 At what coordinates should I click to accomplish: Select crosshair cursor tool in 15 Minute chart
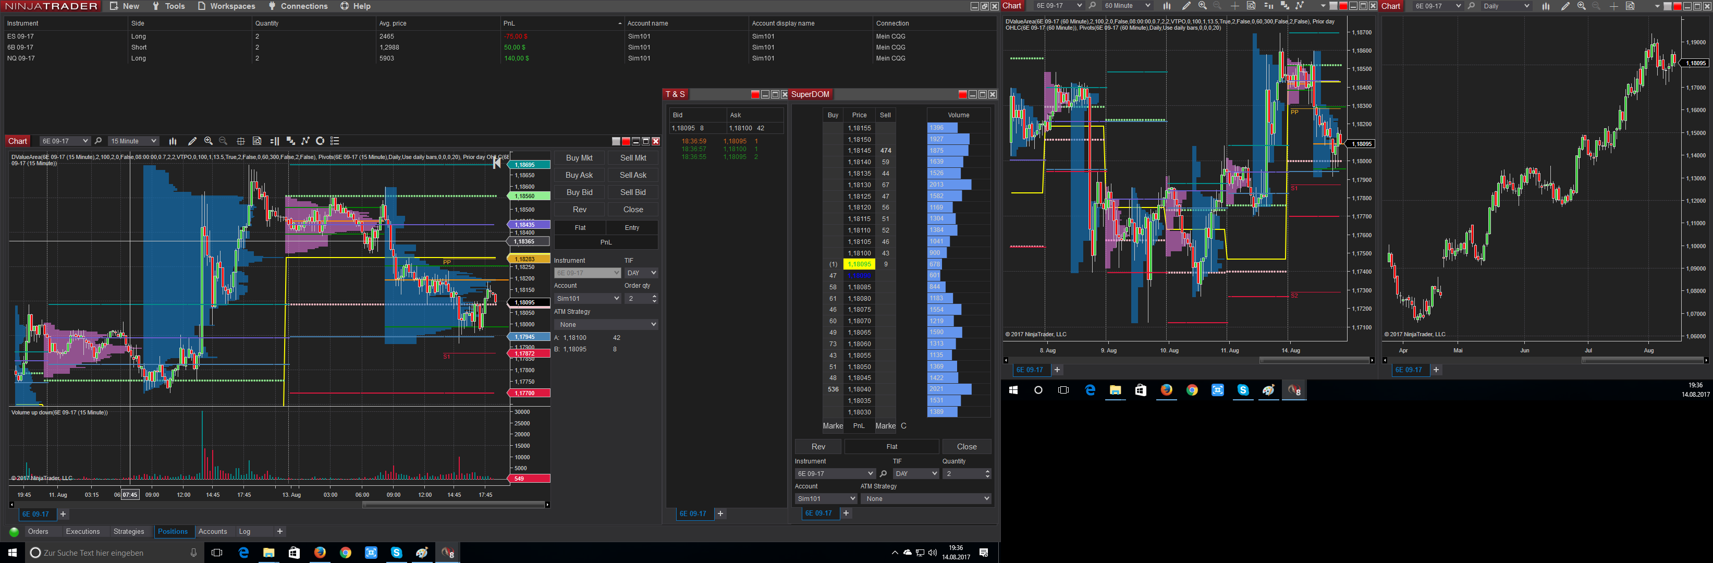(x=241, y=141)
